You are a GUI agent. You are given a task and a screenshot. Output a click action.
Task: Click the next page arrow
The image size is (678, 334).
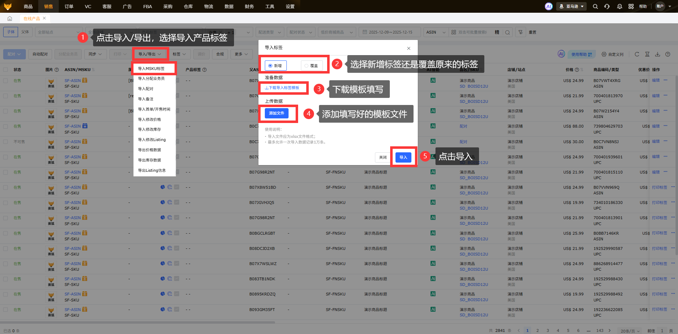(x=610, y=330)
